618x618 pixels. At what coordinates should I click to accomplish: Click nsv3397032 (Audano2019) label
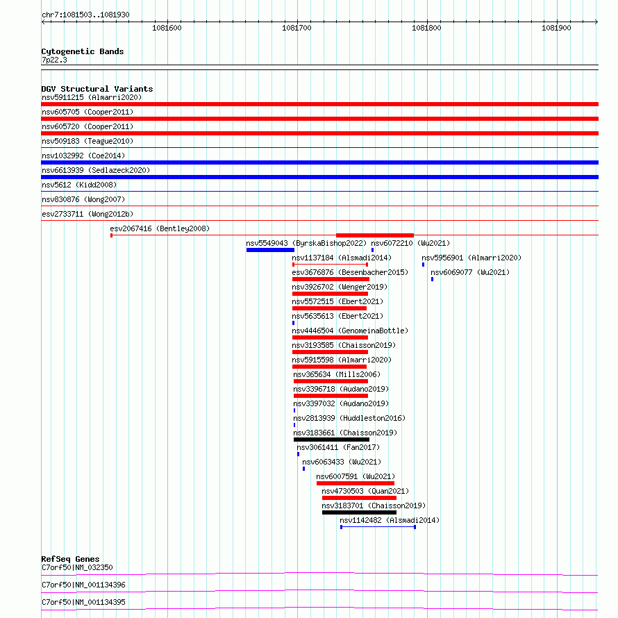341,403
